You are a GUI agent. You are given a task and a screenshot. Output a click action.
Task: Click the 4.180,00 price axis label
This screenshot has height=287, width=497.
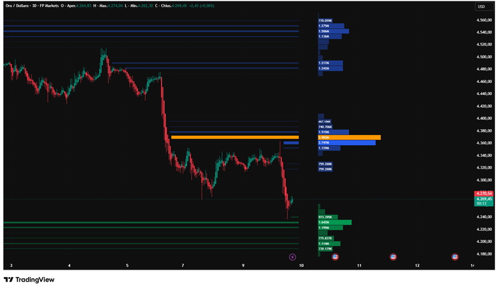(484, 254)
